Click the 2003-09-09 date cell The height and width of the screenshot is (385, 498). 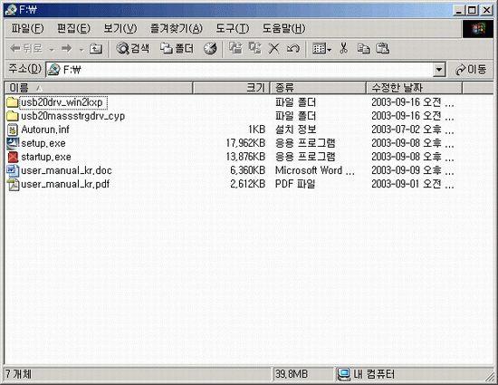click(413, 170)
